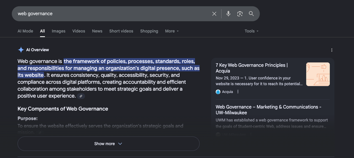Open the Tools dropdown
This screenshot has height=158, width=354.
(251, 31)
